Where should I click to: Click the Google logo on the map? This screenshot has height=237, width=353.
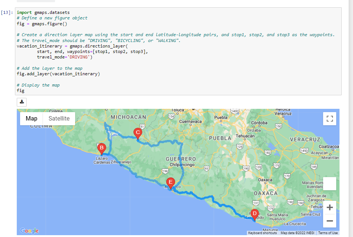[x=29, y=231]
